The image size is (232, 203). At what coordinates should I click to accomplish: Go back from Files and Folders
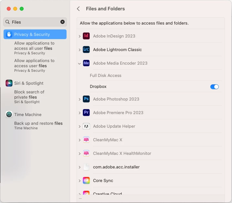point(78,9)
